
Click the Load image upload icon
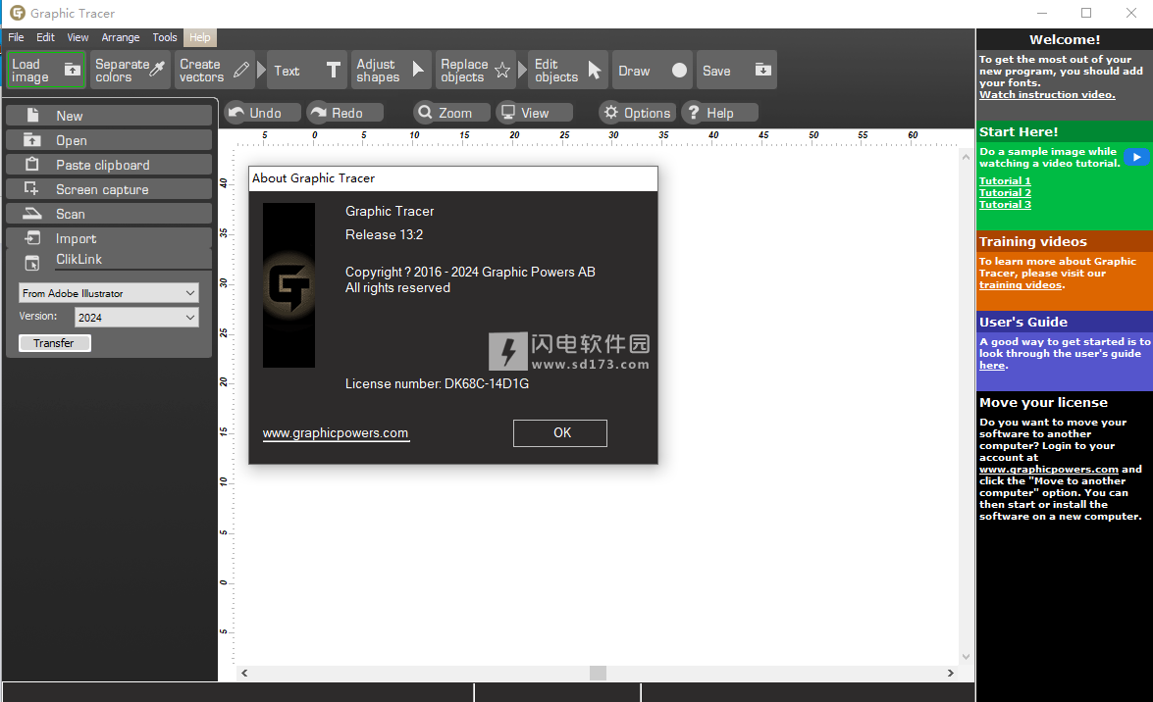point(72,70)
